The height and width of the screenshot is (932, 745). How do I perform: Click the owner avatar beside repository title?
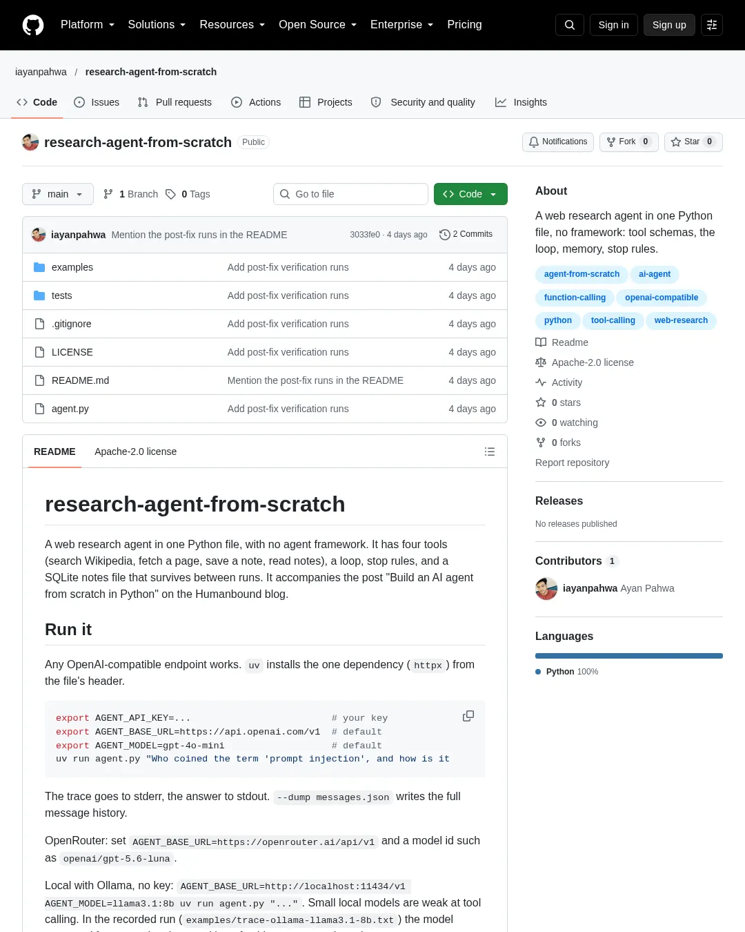30,142
